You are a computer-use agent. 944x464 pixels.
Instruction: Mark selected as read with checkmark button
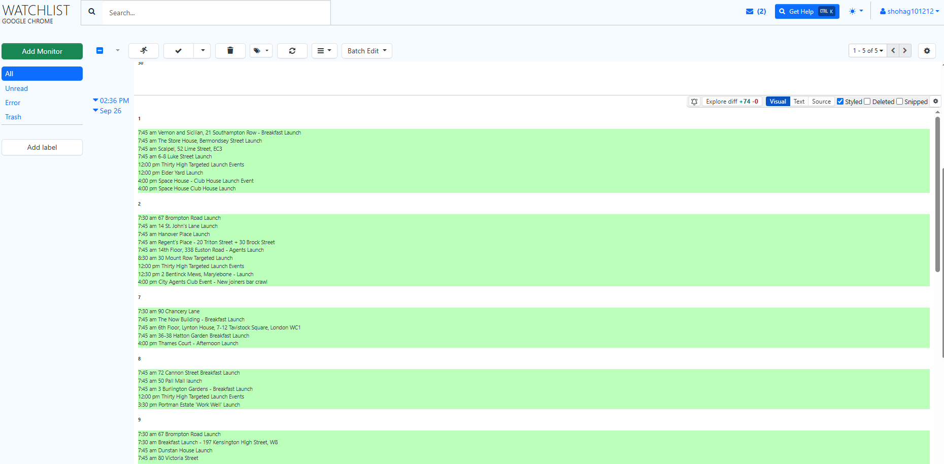click(x=179, y=51)
